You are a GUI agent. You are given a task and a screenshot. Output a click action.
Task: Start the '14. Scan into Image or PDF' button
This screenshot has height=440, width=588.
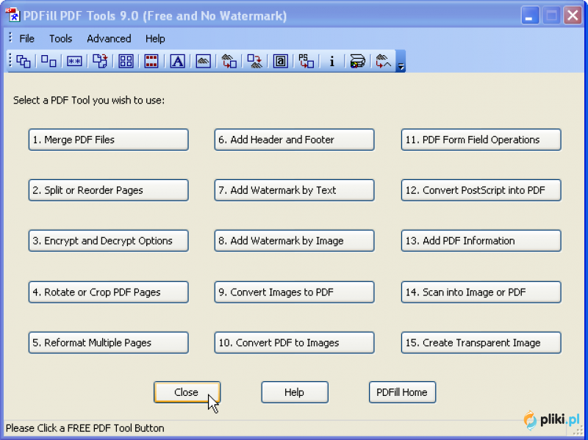[x=481, y=292]
